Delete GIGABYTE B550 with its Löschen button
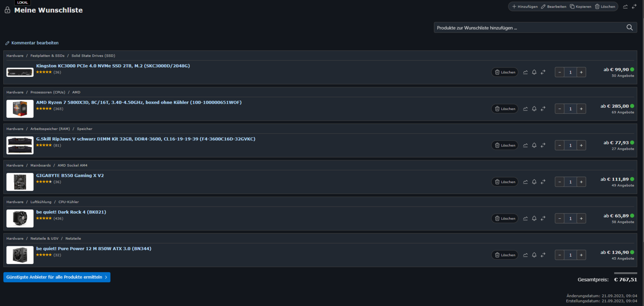This screenshot has height=306, width=644. [505, 182]
